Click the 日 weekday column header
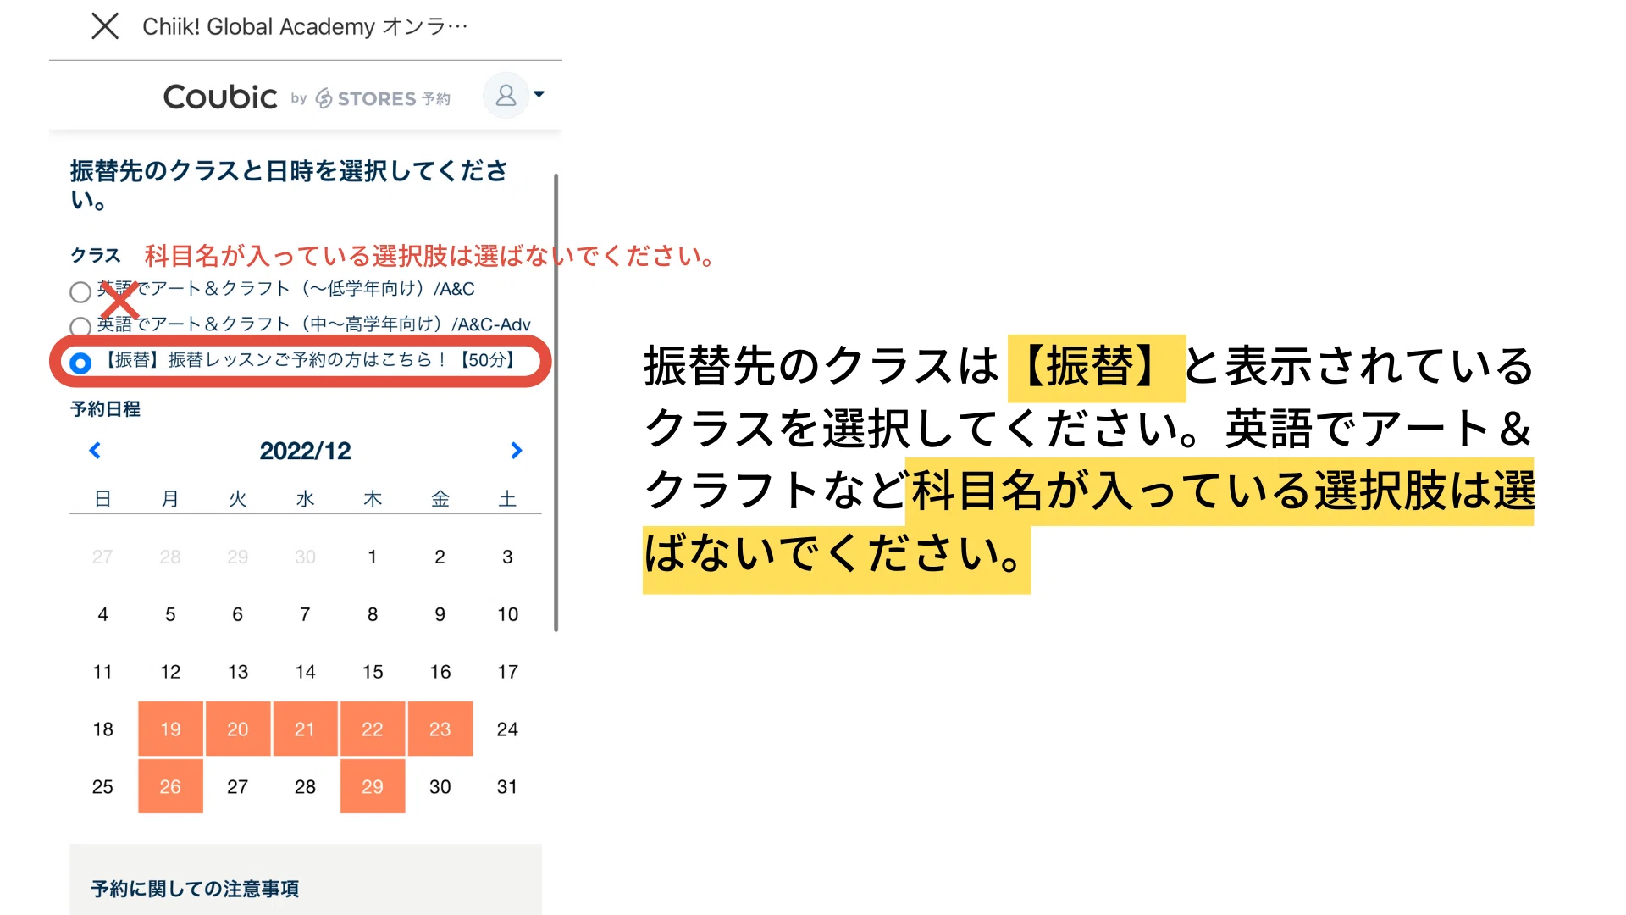 click(x=102, y=499)
